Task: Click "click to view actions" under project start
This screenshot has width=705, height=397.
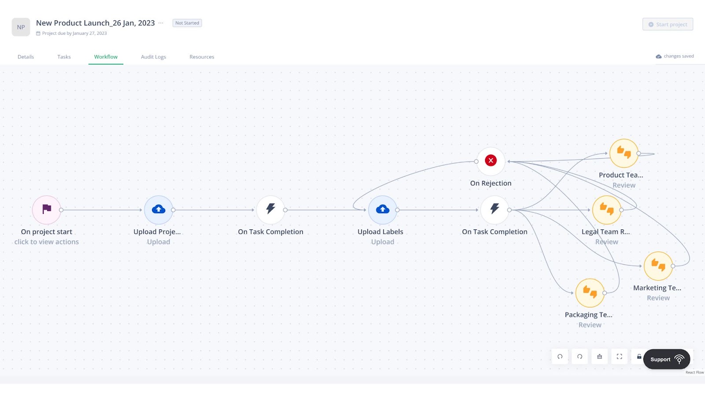Action: (46, 241)
